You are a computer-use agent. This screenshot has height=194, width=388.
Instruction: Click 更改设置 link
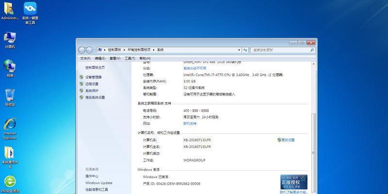click(x=288, y=140)
